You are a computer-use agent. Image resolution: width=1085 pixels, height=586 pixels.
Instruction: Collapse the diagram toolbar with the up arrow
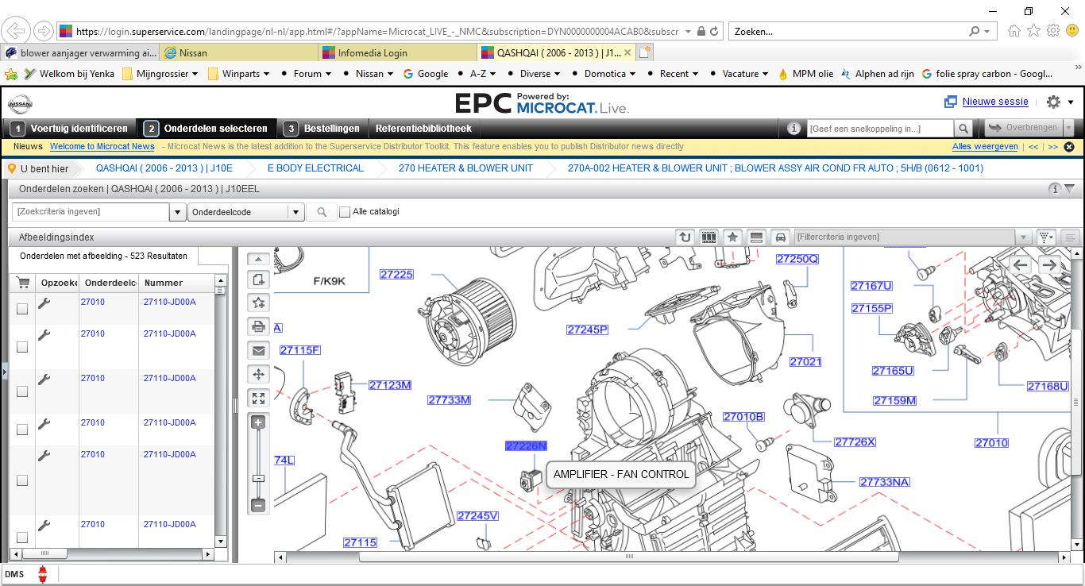point(258,259)
